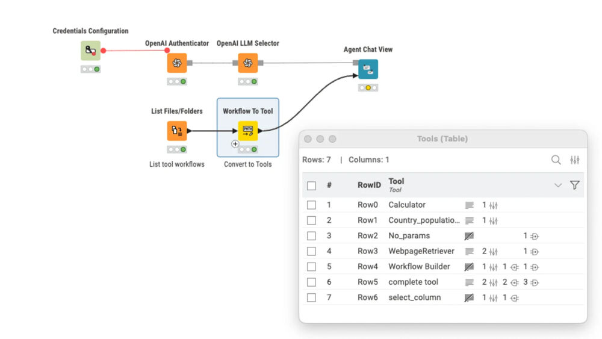Click the OpenAI Authenticator node

click(x=177, y=63)
